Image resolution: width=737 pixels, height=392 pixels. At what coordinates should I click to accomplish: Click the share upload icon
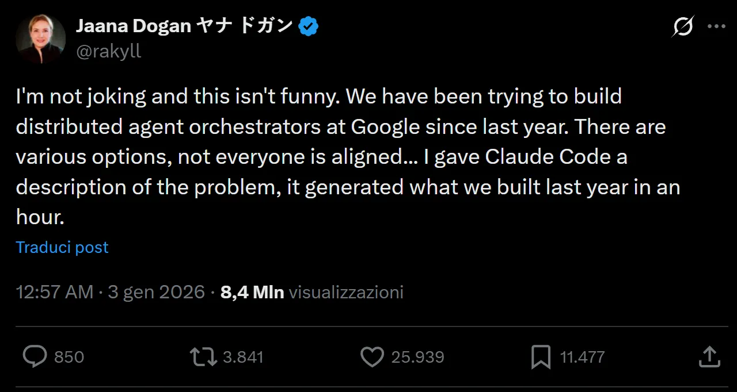point(709,357)
